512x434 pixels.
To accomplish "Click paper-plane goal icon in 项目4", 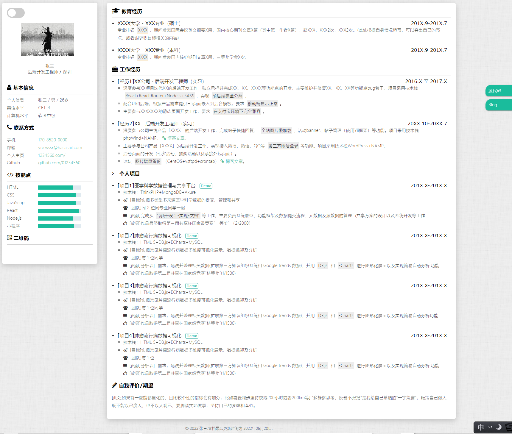I will click(125, 350).
